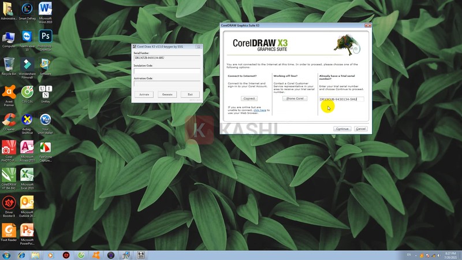Screen dimensions: 462x260
Task: Click the Cốc Cốc taskbar icon
Action: pyautogui.click(x=81, y=255)
